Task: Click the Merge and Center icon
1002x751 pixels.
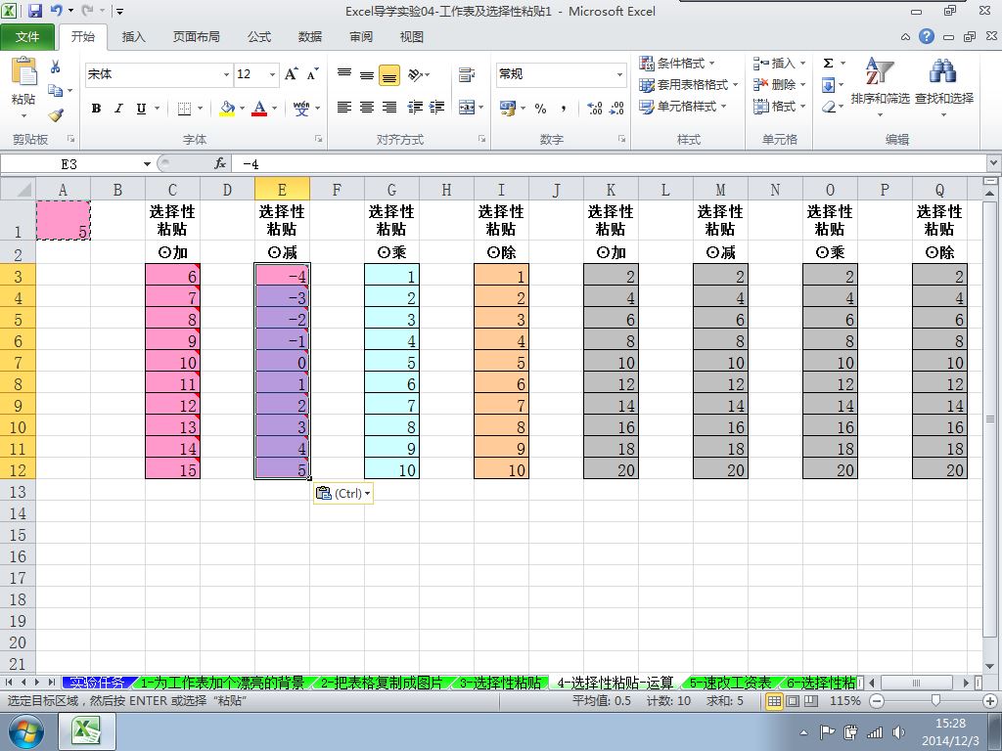Action: (x=467, y=108)
